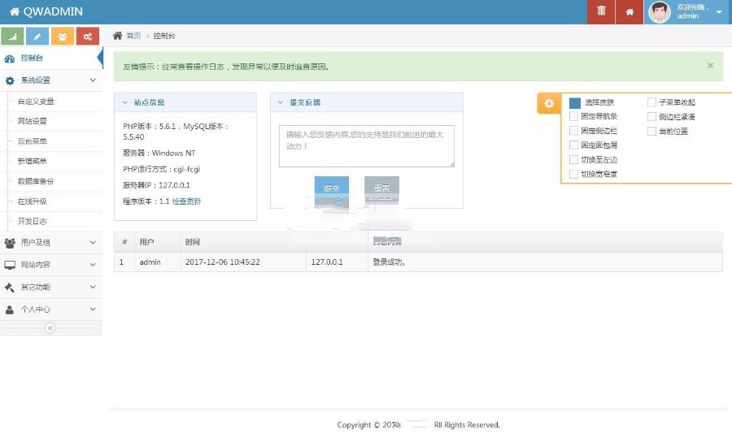Click the 登录成功 log entry cell
The width and height of the screenshot is (732, 437).
(545, 262)
